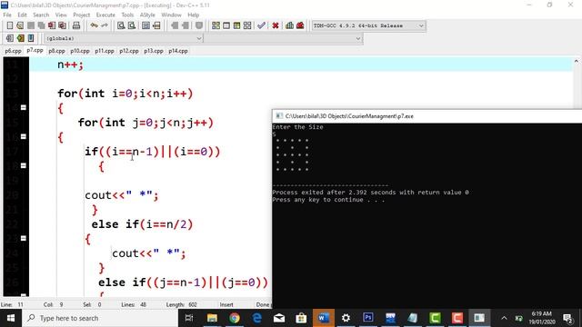Image resolution: width=582 pixels, height=327 pixels.
Task: Open the Execute menu
Action: click(x=105, y=15)
